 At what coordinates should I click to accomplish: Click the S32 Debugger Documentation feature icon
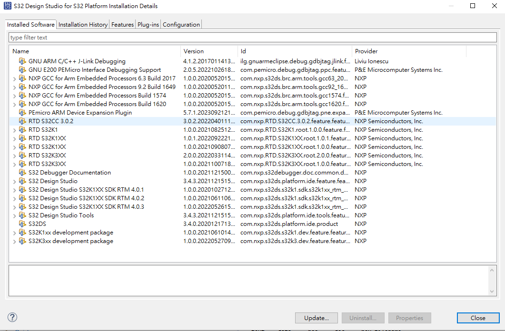click(22, 172)
